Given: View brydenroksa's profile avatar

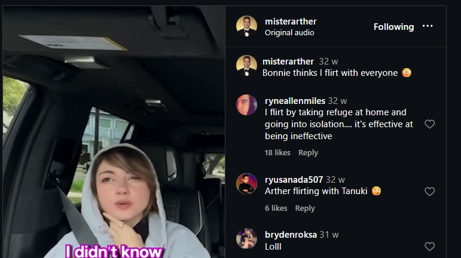Looking at the screenshot, I should click(x=246, y=239).
